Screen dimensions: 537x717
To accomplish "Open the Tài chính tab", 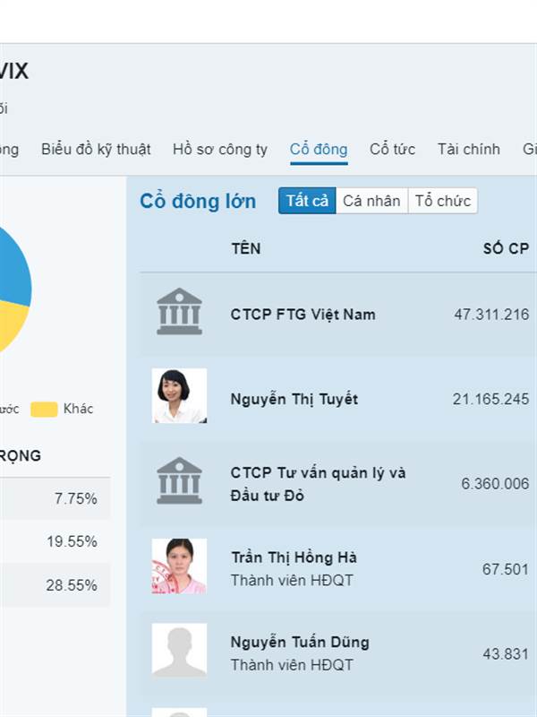I will (468, 150).
